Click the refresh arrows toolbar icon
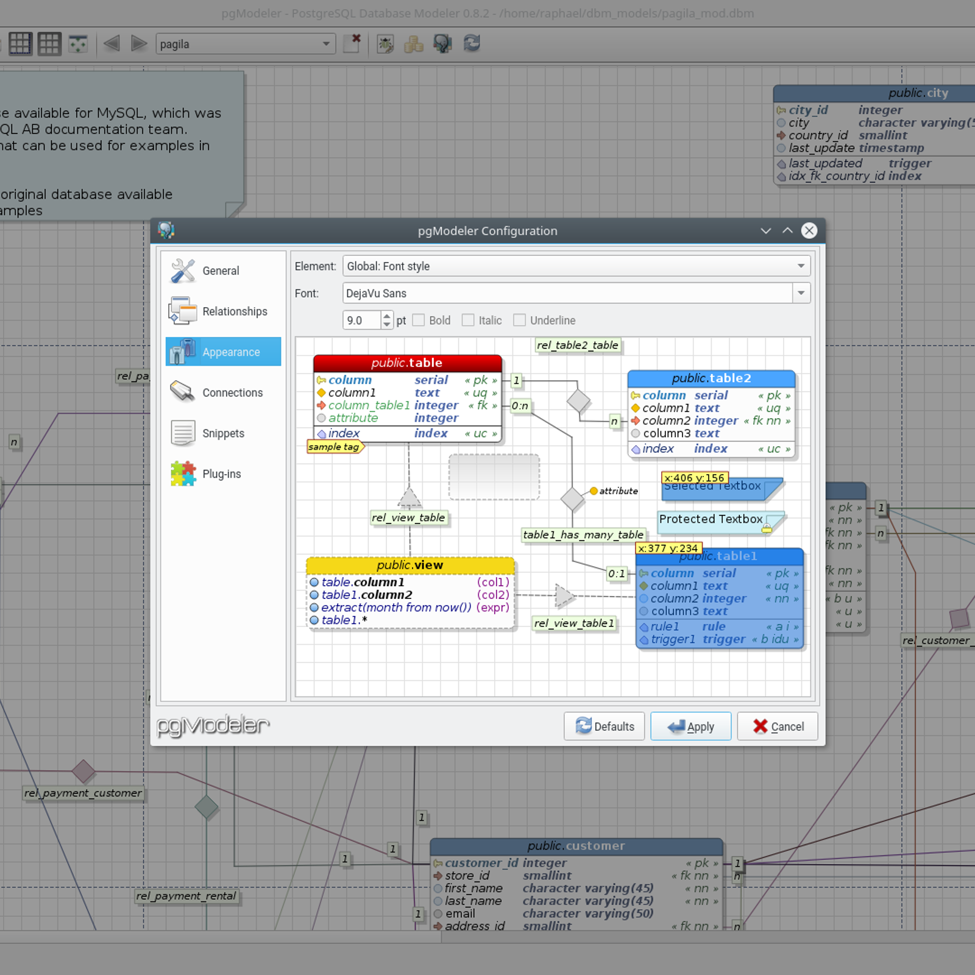The height and width of the screenshot is (975, 975). pyautogui.click(x=472, y=43)
